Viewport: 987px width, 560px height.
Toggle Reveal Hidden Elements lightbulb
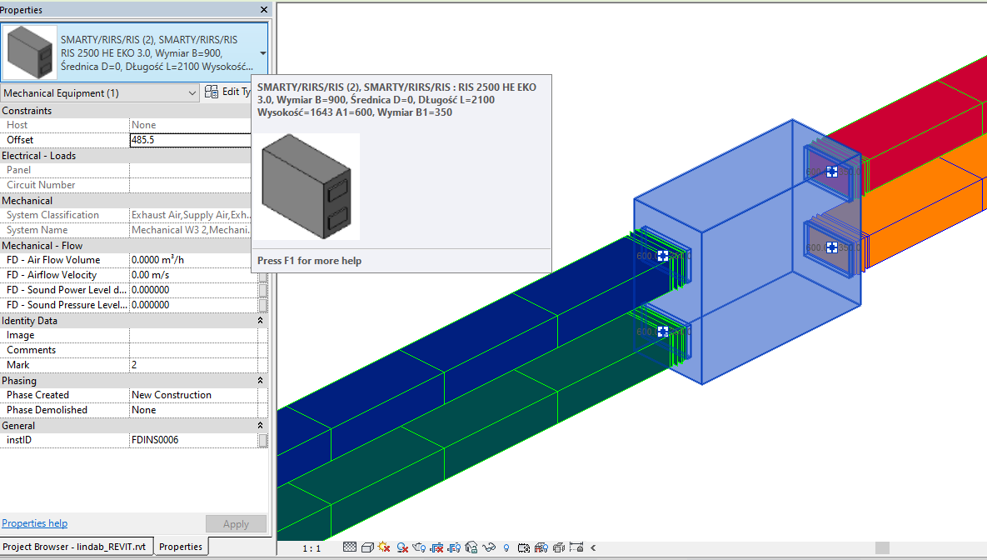pyautogui.click(x=506, y=547)
